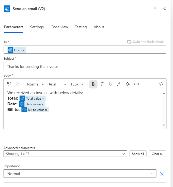Switch to the Settings tab

[x=37, y=27]
